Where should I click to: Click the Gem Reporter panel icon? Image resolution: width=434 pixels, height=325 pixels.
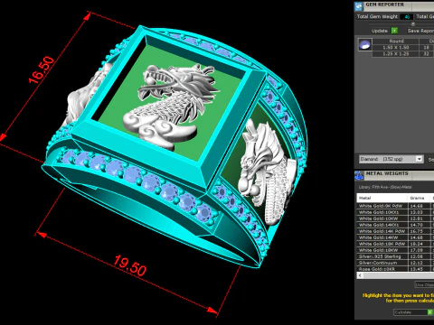(x=359, y=6)
